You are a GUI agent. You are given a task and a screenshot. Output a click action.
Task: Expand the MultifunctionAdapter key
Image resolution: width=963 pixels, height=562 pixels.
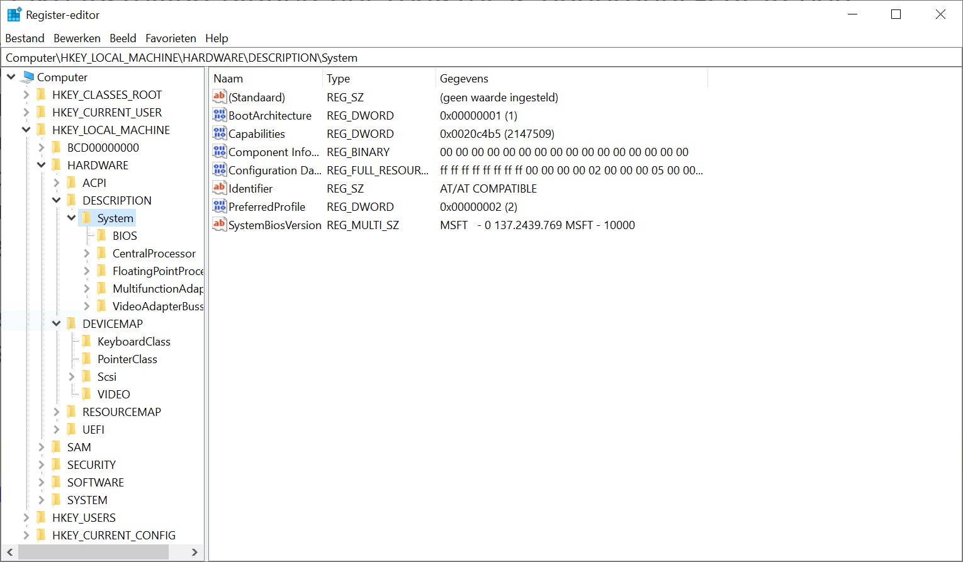tap(86, 288)
